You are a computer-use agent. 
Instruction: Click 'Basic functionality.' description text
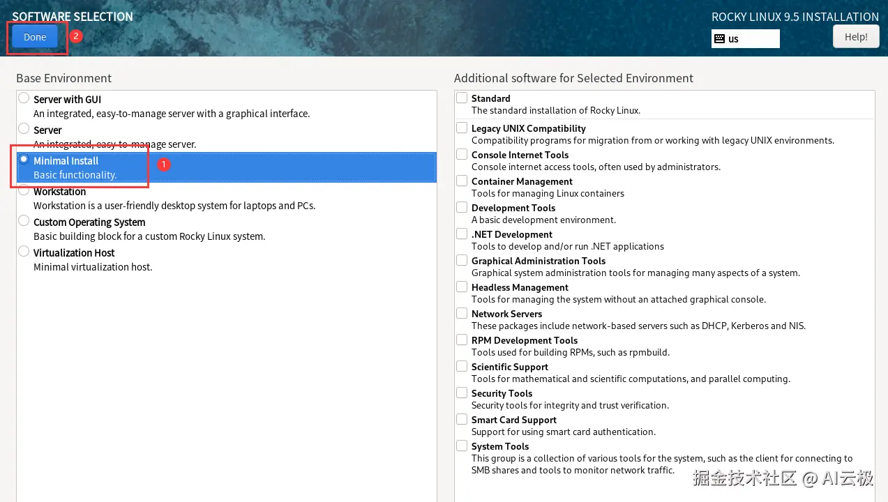tap(75, 175)
